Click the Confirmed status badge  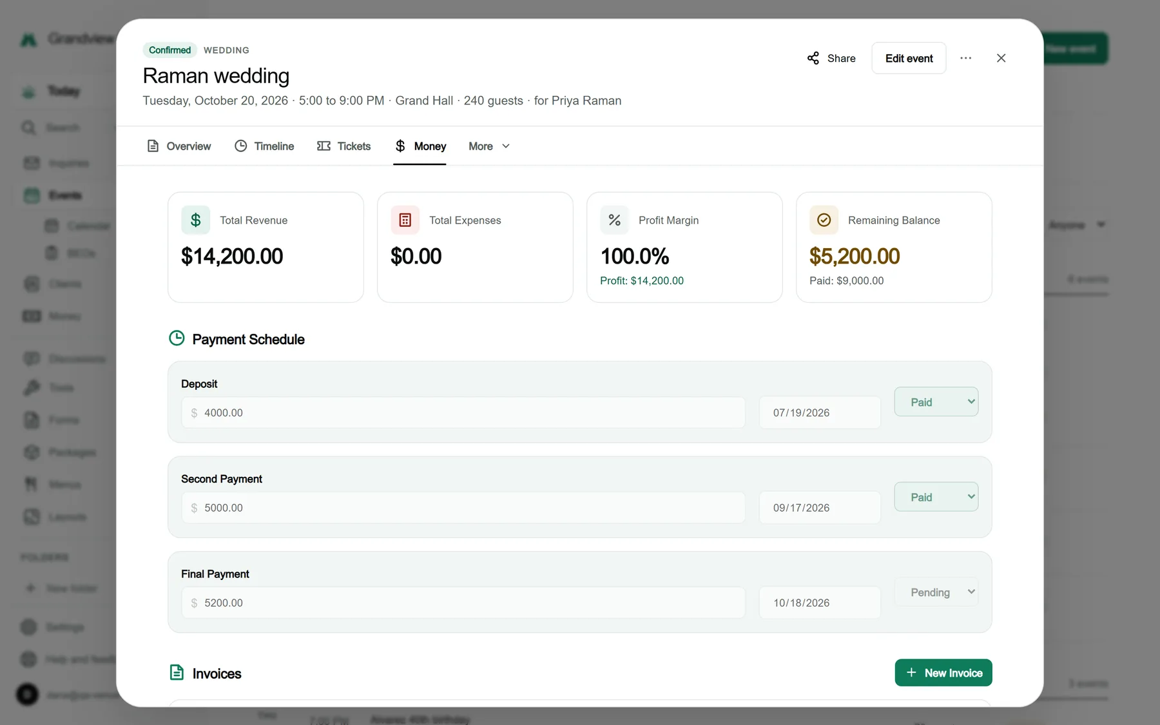pos(169,50)
